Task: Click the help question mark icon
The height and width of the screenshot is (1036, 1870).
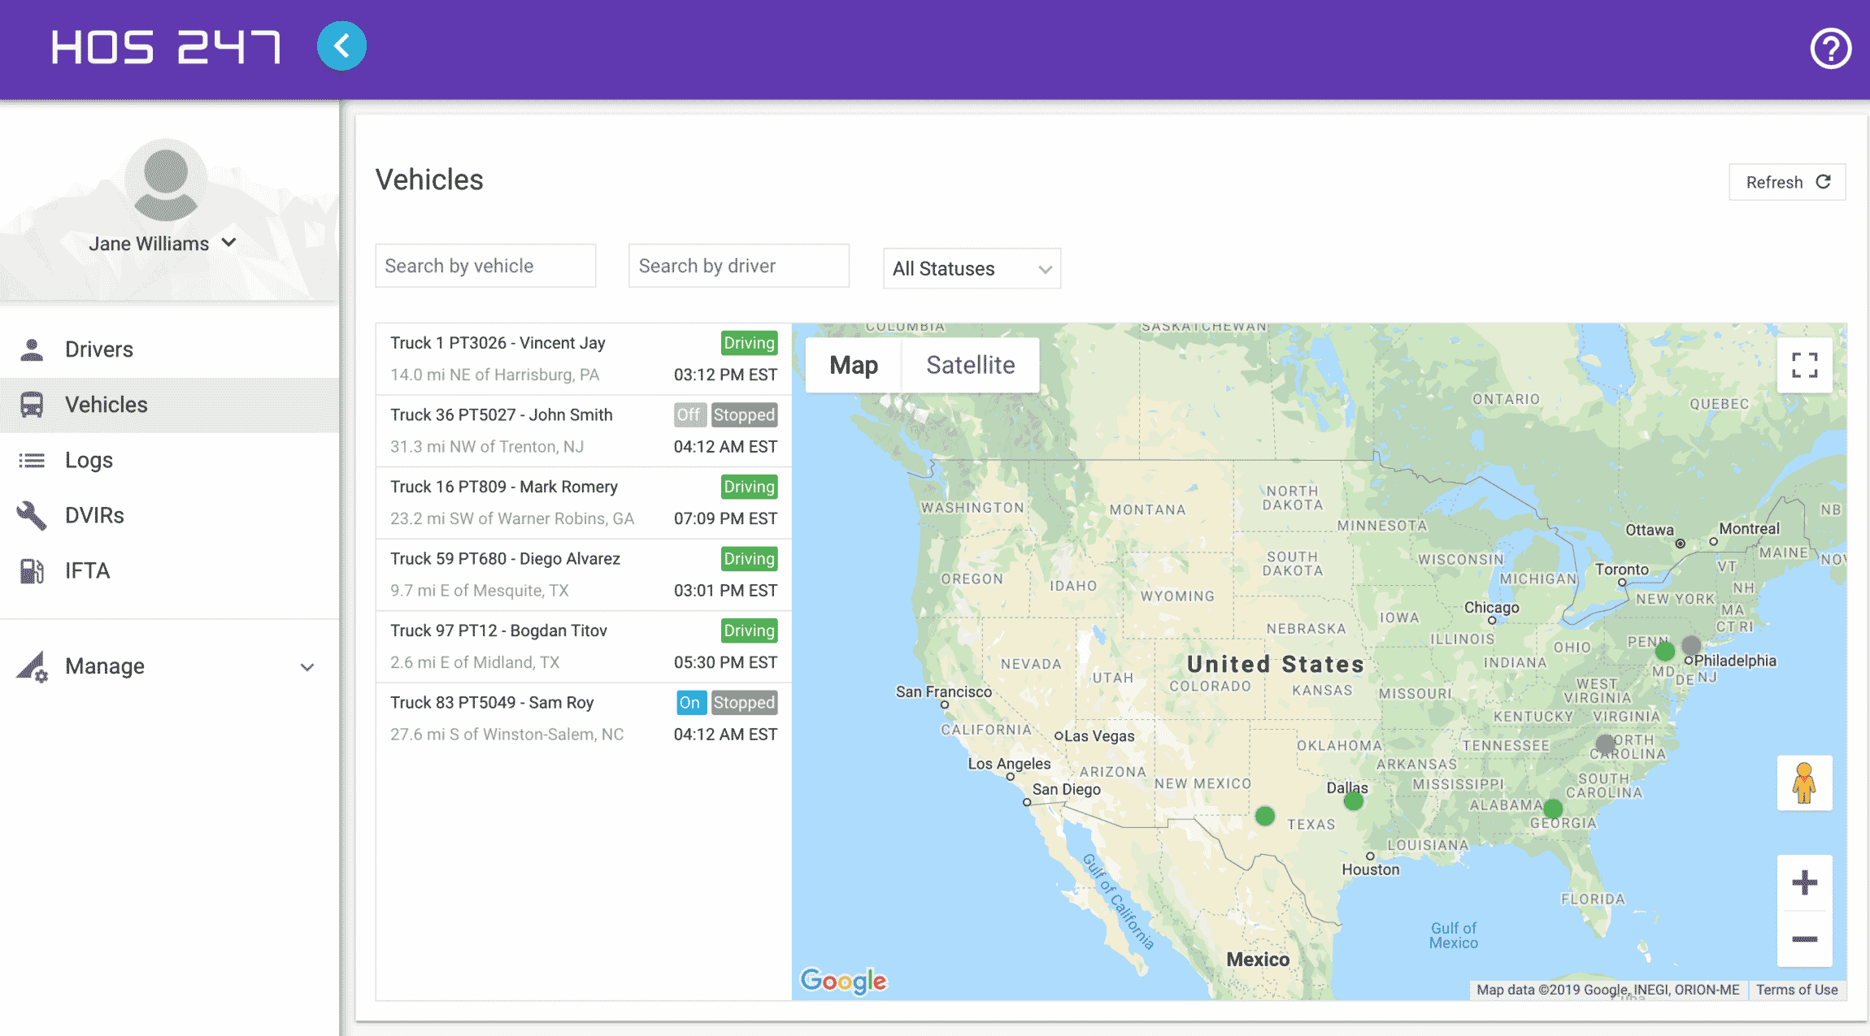Action: point(1829,49)
